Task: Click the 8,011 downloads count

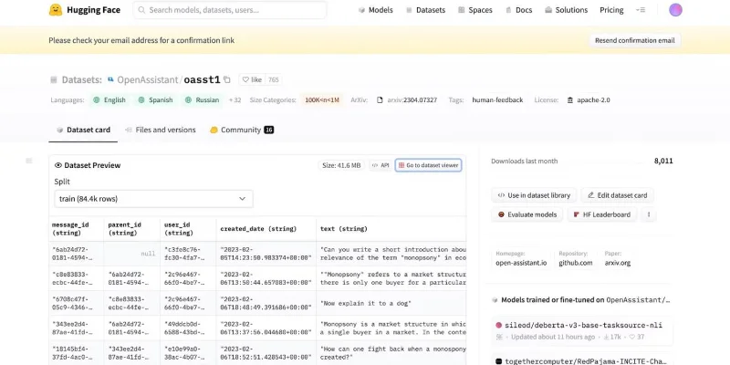Action: coord(663,162)
